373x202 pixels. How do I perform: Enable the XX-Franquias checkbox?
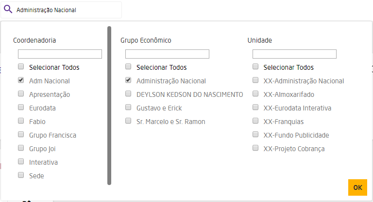(255, 121)
